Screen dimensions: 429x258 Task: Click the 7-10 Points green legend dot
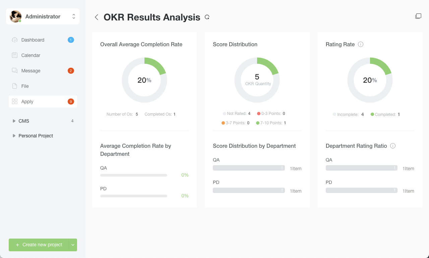pyautogui.click(x=258, y=123)
